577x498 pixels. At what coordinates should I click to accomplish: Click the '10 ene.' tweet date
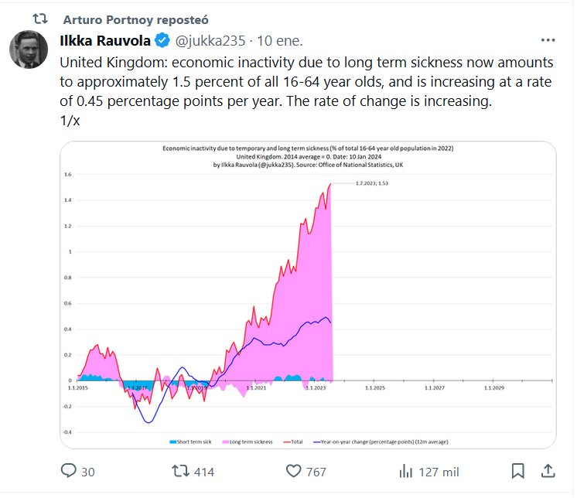pos(281,40)
